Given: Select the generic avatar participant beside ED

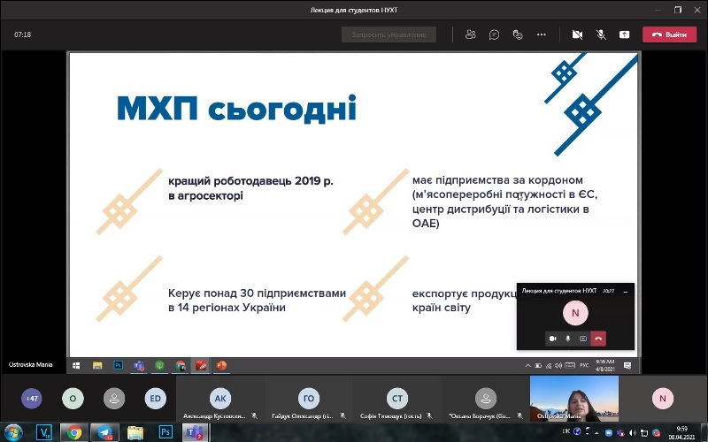Looking at the screenshot, I should (114, 399).
